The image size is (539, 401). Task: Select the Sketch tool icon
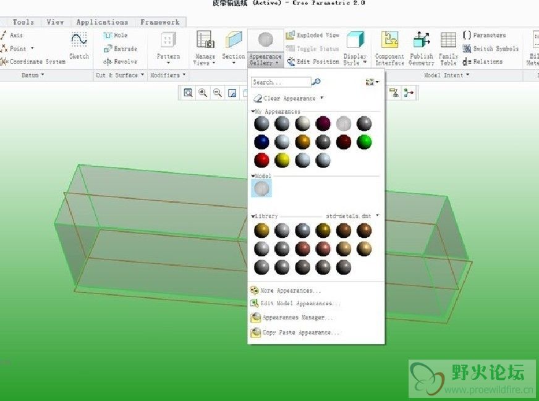point(79,40)
